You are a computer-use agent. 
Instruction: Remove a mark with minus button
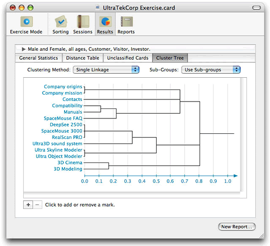point(37,205)
